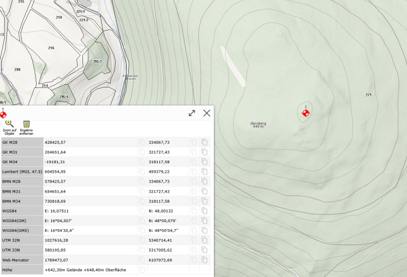Copy the GK M34 northing value 318117,58
This screenshot has width=407, height=277.
coord(194,162)
